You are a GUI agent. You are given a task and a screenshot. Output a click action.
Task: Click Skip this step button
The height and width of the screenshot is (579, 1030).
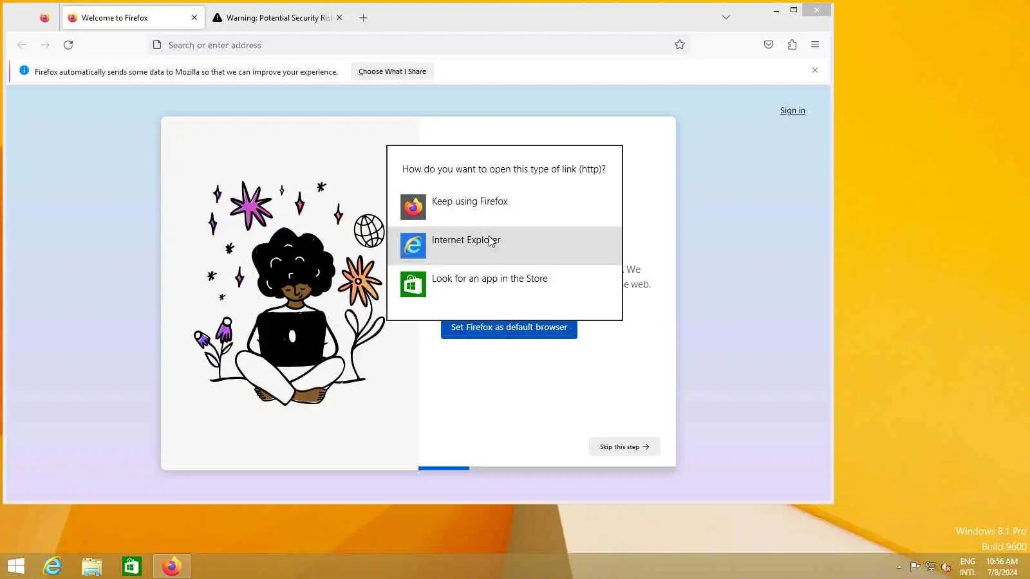[624, 446]
